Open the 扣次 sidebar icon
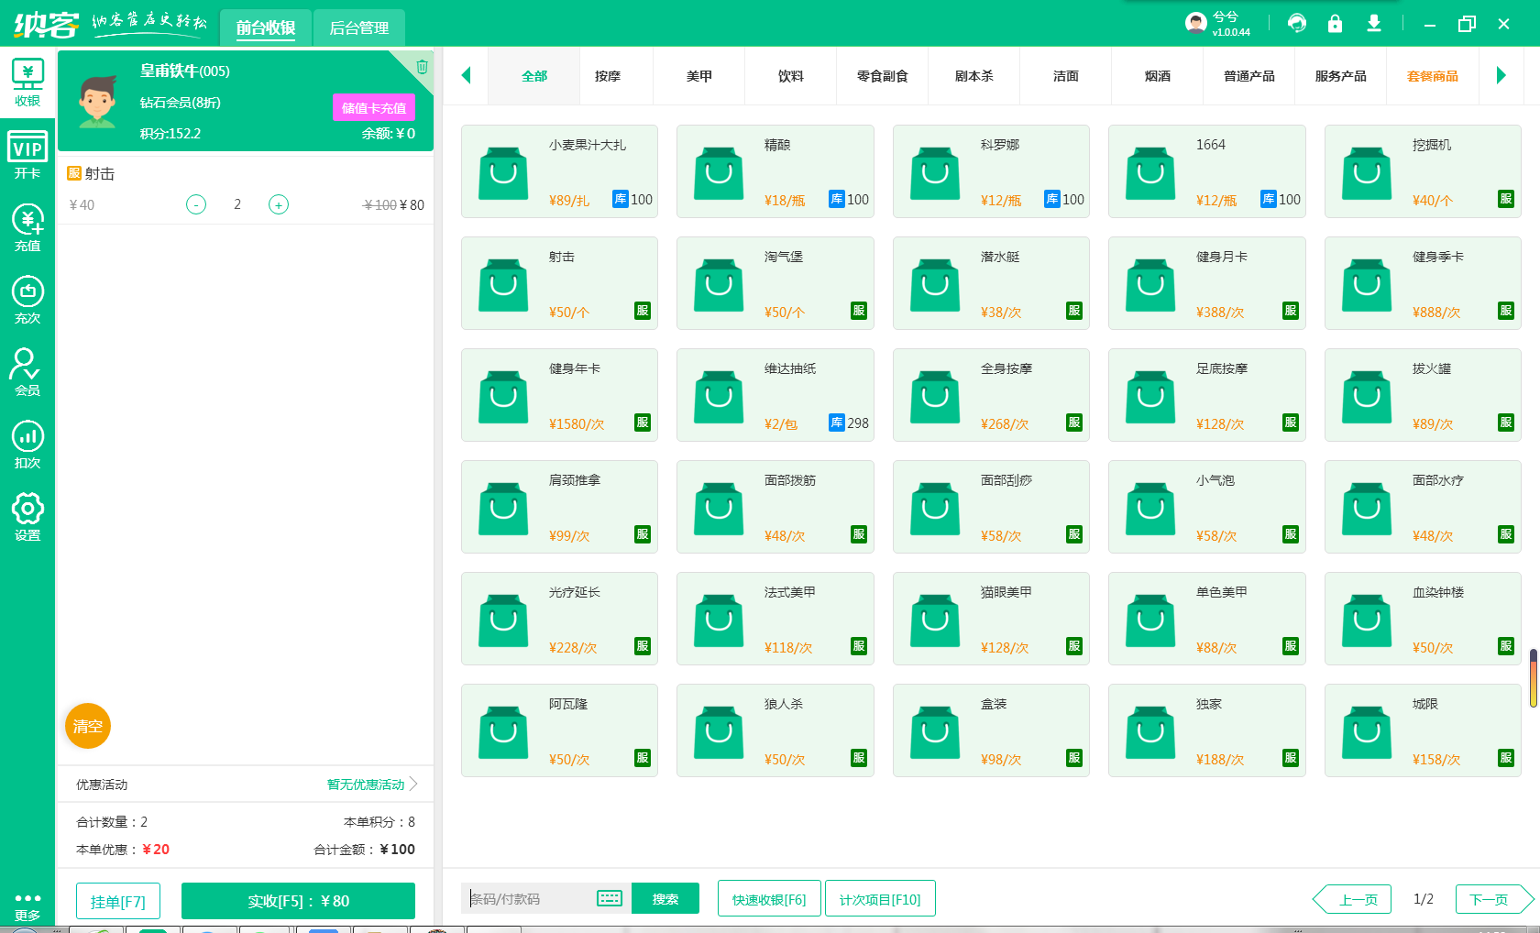1540x933 pixels. coord(27,445)
